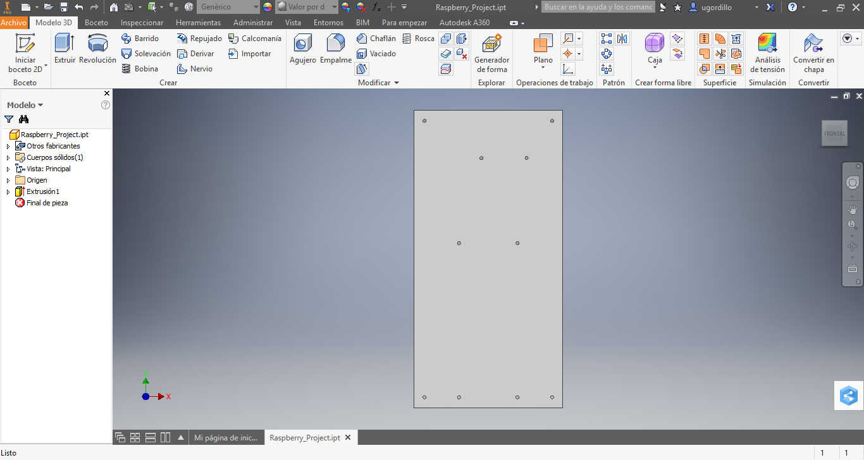Click the model browser filter icon
This screenshot has width=864, height=460.
coord(9,119)
